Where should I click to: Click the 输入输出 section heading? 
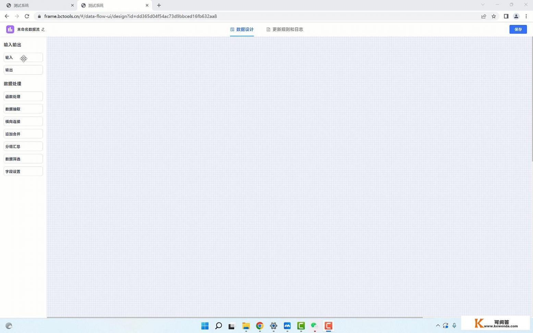click(12, 45)
